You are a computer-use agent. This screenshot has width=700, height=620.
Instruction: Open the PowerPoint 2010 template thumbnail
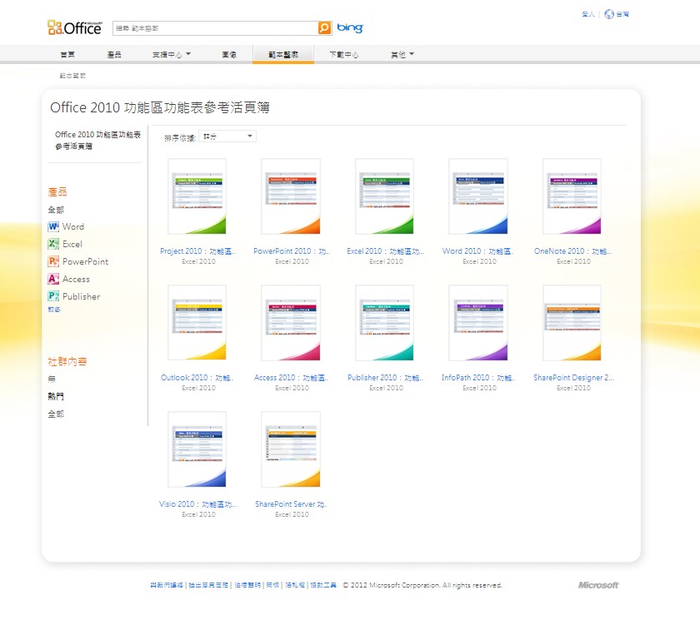click(291, 196)
